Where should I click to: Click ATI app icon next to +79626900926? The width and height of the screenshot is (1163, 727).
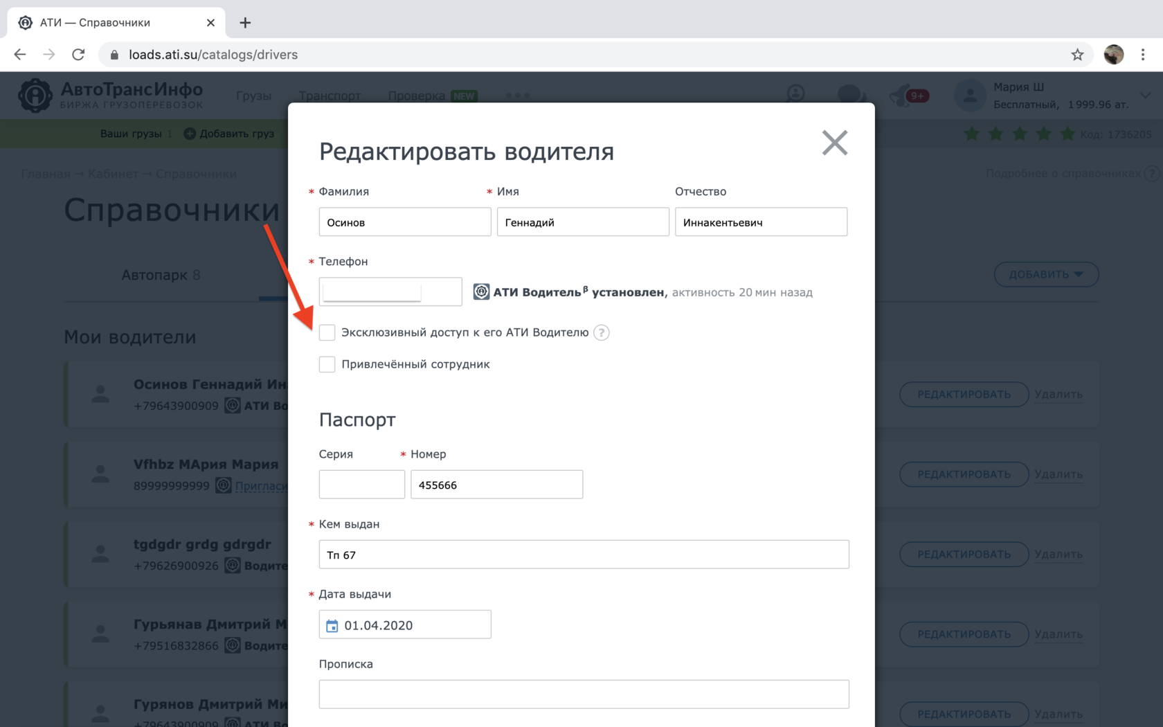click(233, 565)
